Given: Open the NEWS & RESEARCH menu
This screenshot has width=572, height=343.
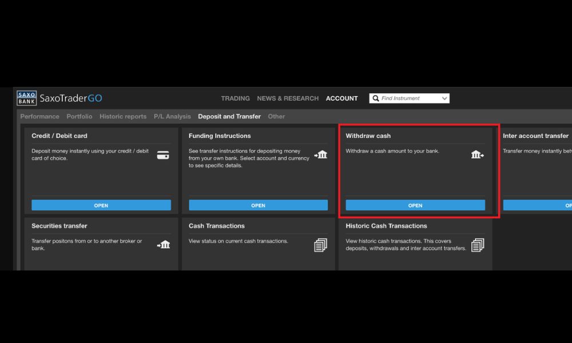Looking at the screenshot, I should coord(288,98).
